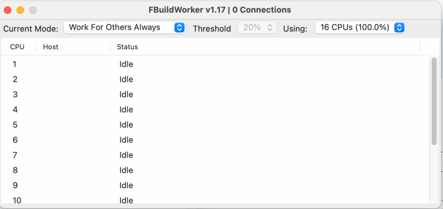Viewport: 443px width, 209px height.
Task: Click the vertical scrollbar thumb
Action: (x=434, y=101)
